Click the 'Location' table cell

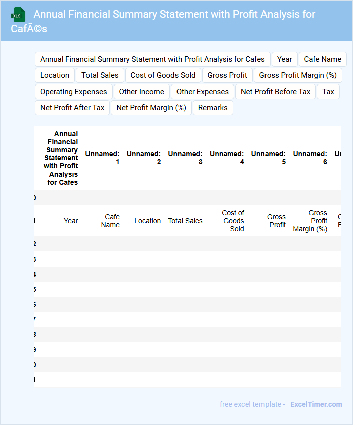148,221
